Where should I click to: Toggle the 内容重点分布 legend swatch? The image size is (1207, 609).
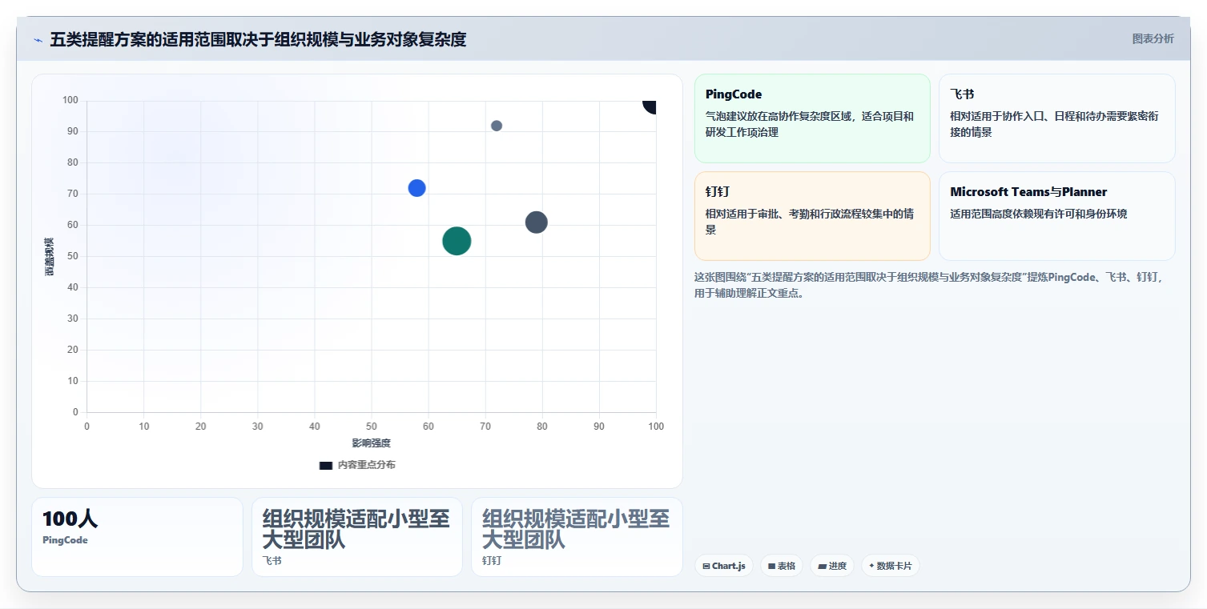click(326, 465)
